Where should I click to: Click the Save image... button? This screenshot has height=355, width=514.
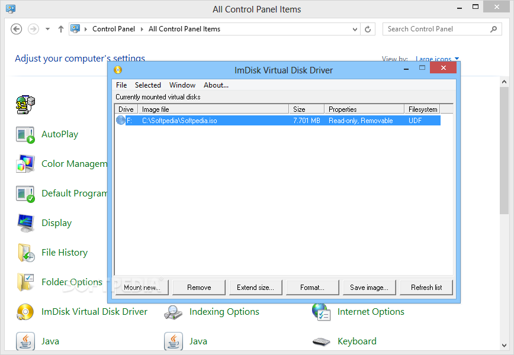click(x=370, y=288)
